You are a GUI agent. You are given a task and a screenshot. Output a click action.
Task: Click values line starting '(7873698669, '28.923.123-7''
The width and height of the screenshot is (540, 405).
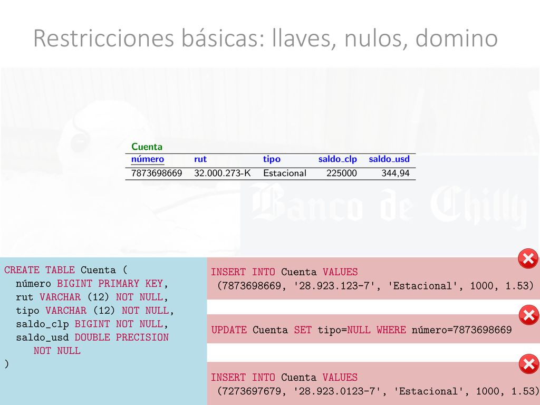(375, 286)
